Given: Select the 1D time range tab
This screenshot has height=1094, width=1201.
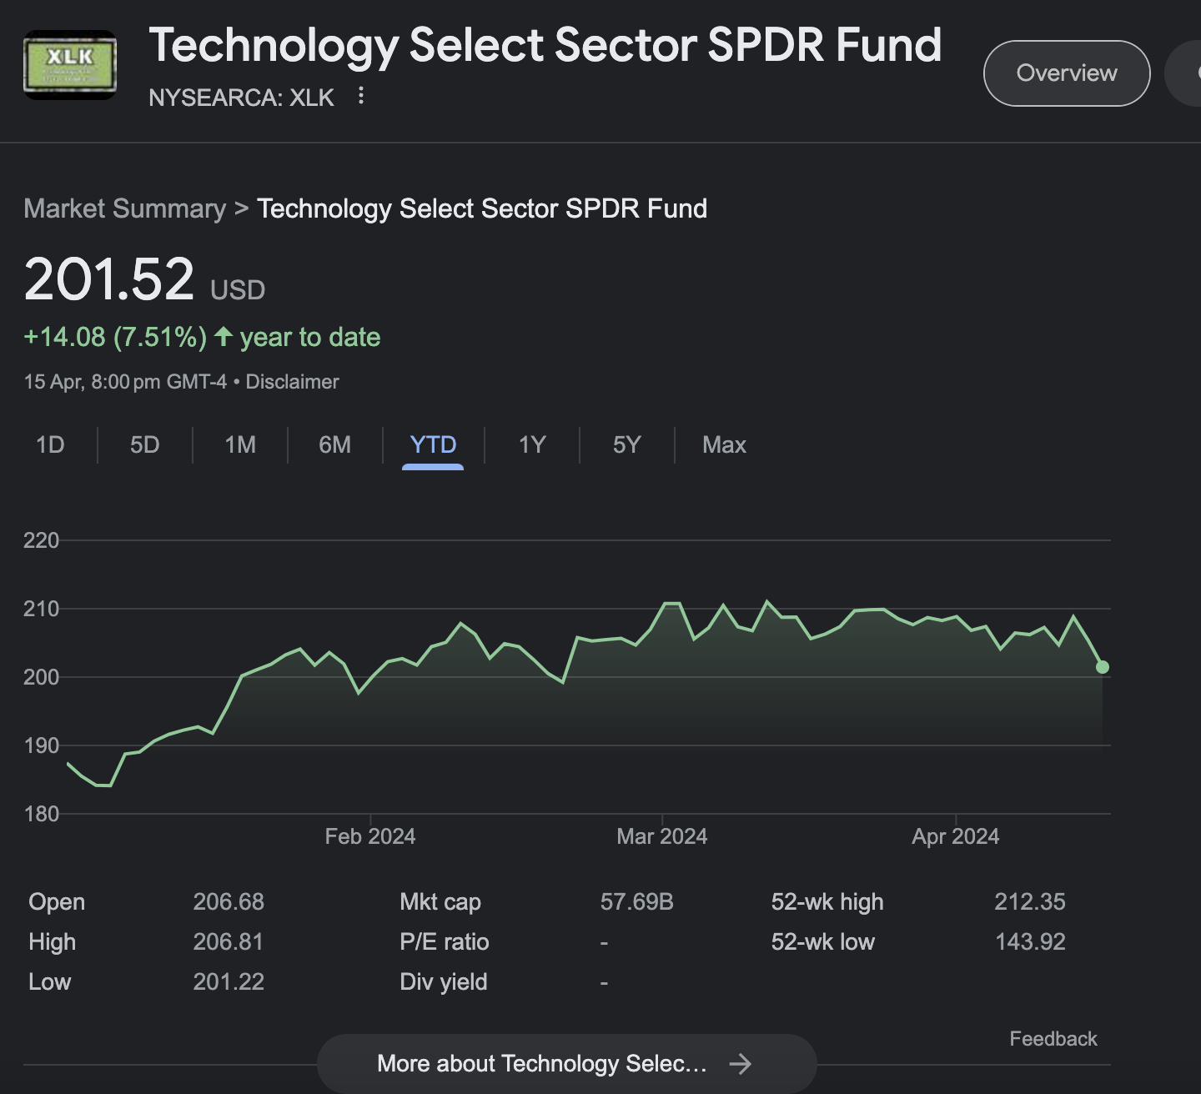Looking at the screenshot, I should [50, 444].
